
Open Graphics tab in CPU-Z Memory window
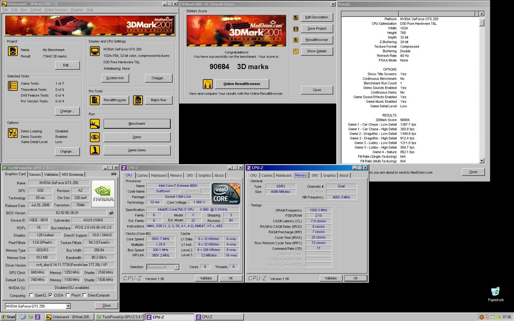(x=329, y=175)
